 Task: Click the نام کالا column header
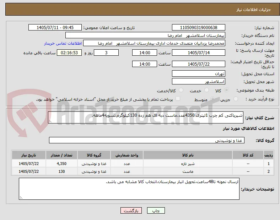coord(188,155)
